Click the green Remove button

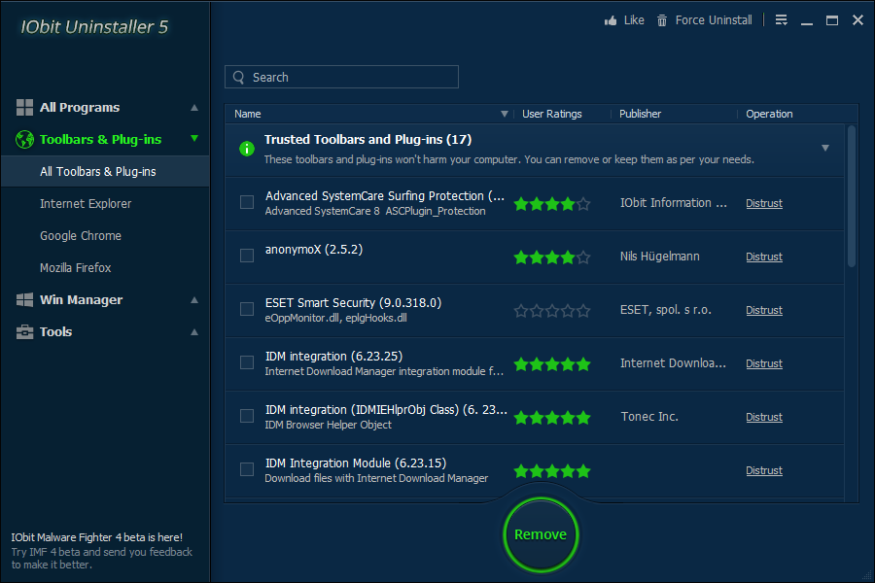click(x=541, y=534)
